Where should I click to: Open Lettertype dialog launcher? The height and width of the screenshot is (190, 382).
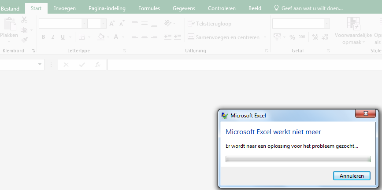(124, 51)
